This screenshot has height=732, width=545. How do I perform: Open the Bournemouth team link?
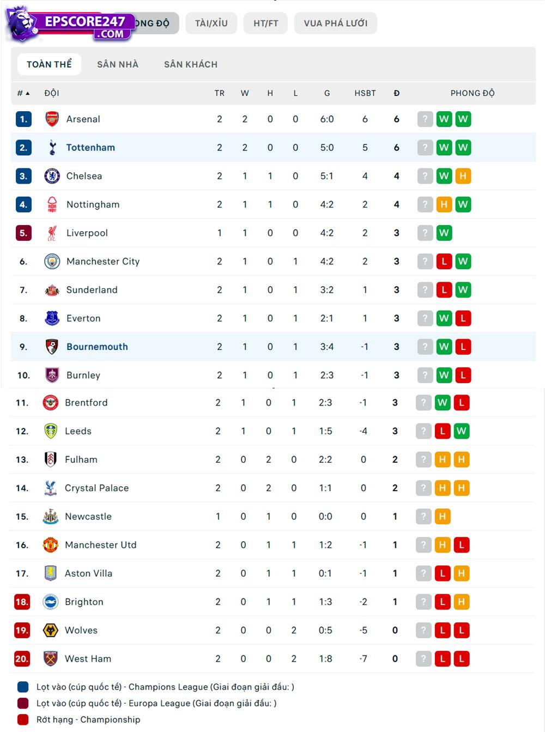click(97, 347)
